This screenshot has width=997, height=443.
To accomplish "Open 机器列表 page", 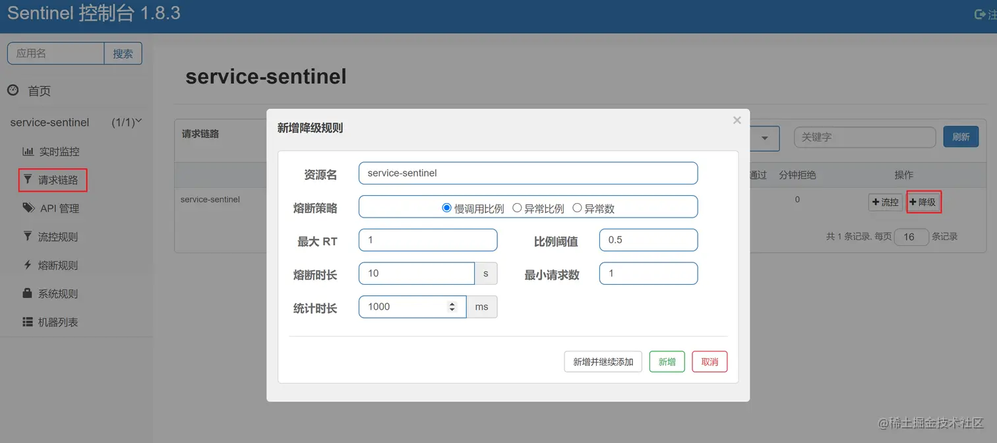I will [58, 322].
